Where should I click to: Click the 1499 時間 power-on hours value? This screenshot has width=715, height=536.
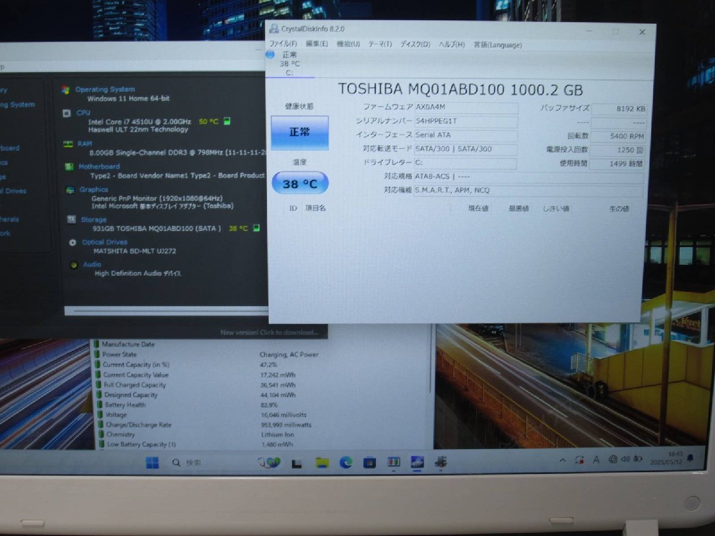click(x=618, y=164)
